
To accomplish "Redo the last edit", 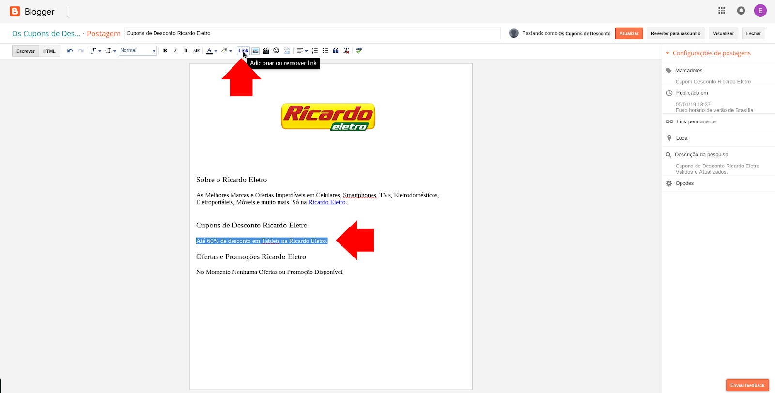I will point(81,51).
